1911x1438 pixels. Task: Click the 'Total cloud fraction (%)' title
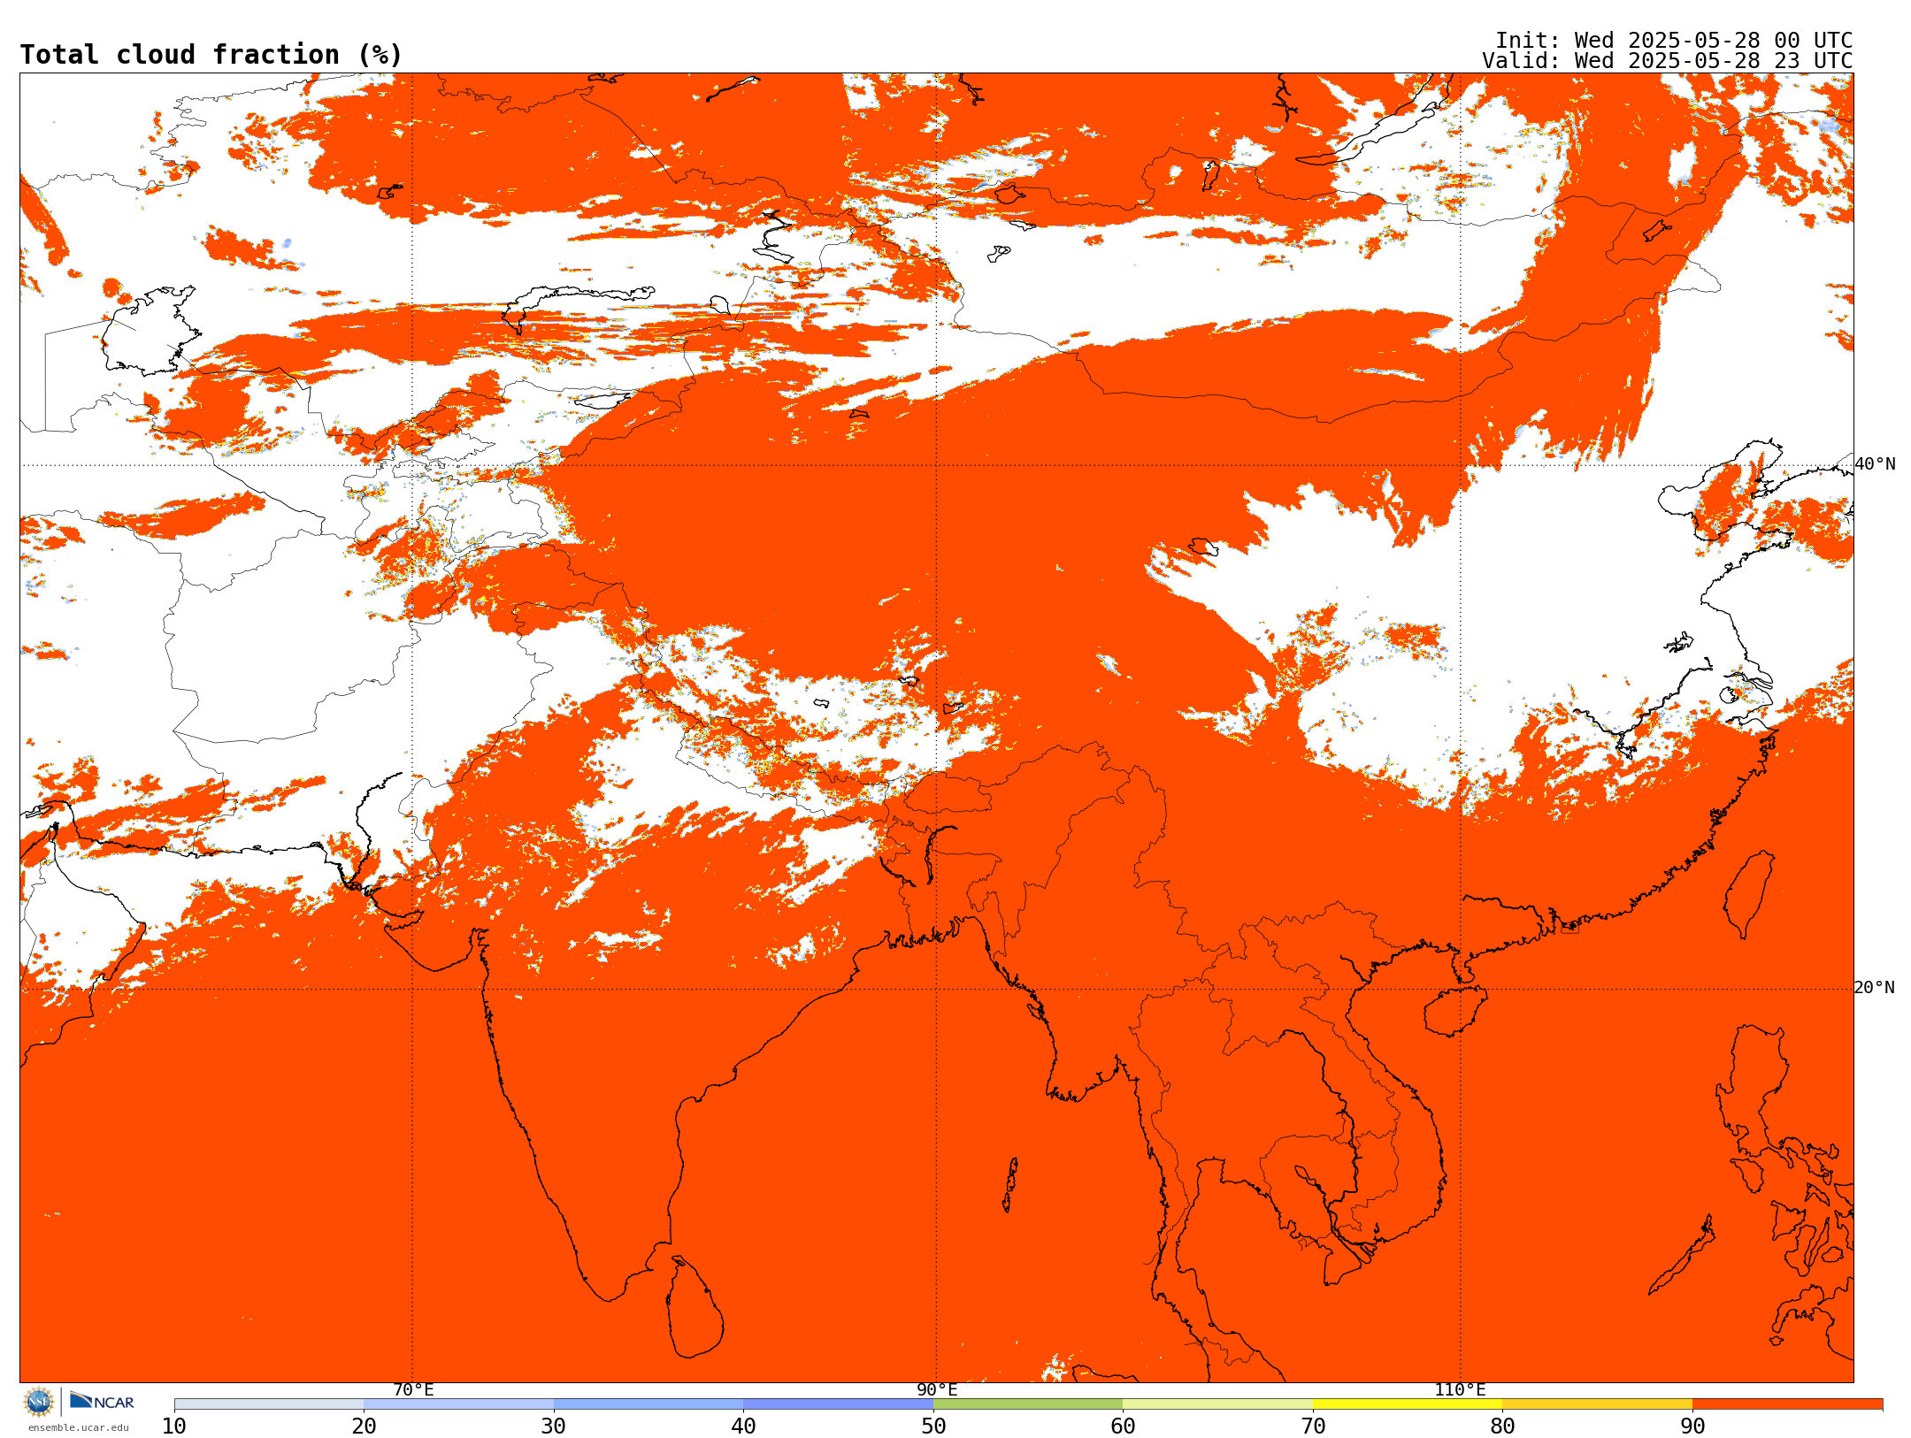click(211, 55)
